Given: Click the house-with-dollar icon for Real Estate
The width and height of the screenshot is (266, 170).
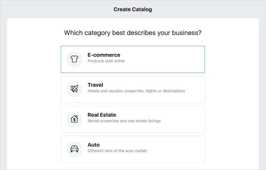Looking at the screenshot, I should 74,119.
